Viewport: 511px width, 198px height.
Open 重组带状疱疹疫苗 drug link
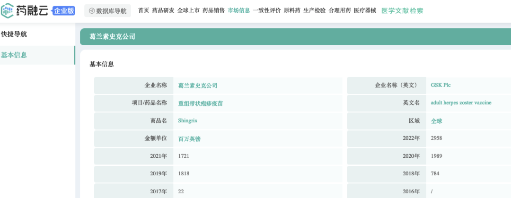tap(201, 103)
